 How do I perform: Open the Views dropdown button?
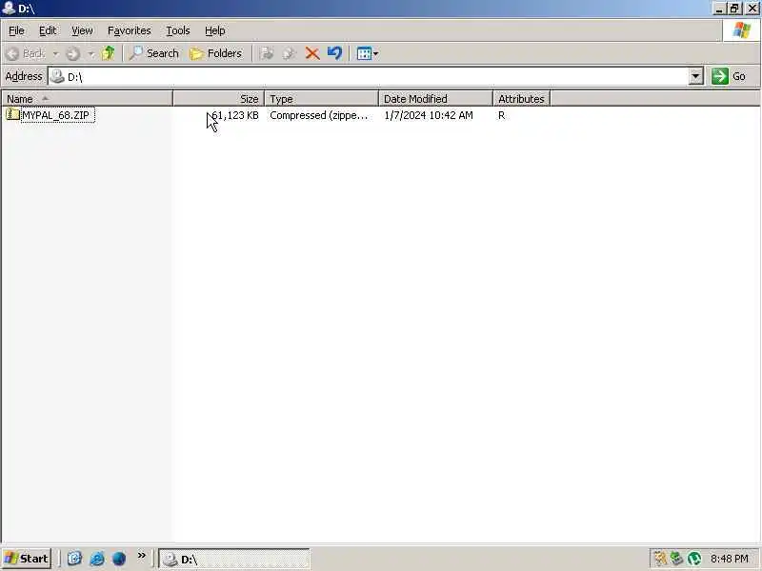click(x=368, y=53)
